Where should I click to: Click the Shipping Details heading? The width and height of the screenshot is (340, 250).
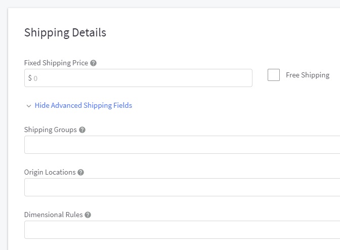[x=65, y=32]
